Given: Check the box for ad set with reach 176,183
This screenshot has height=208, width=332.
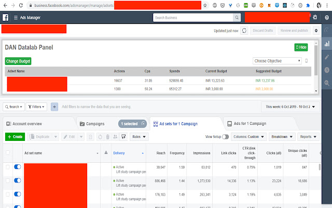Looking at the screenshot, I should [8, 194].
